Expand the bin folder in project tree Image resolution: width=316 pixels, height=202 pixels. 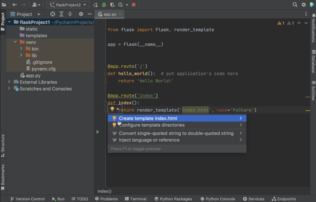click(x=21, y=49)
